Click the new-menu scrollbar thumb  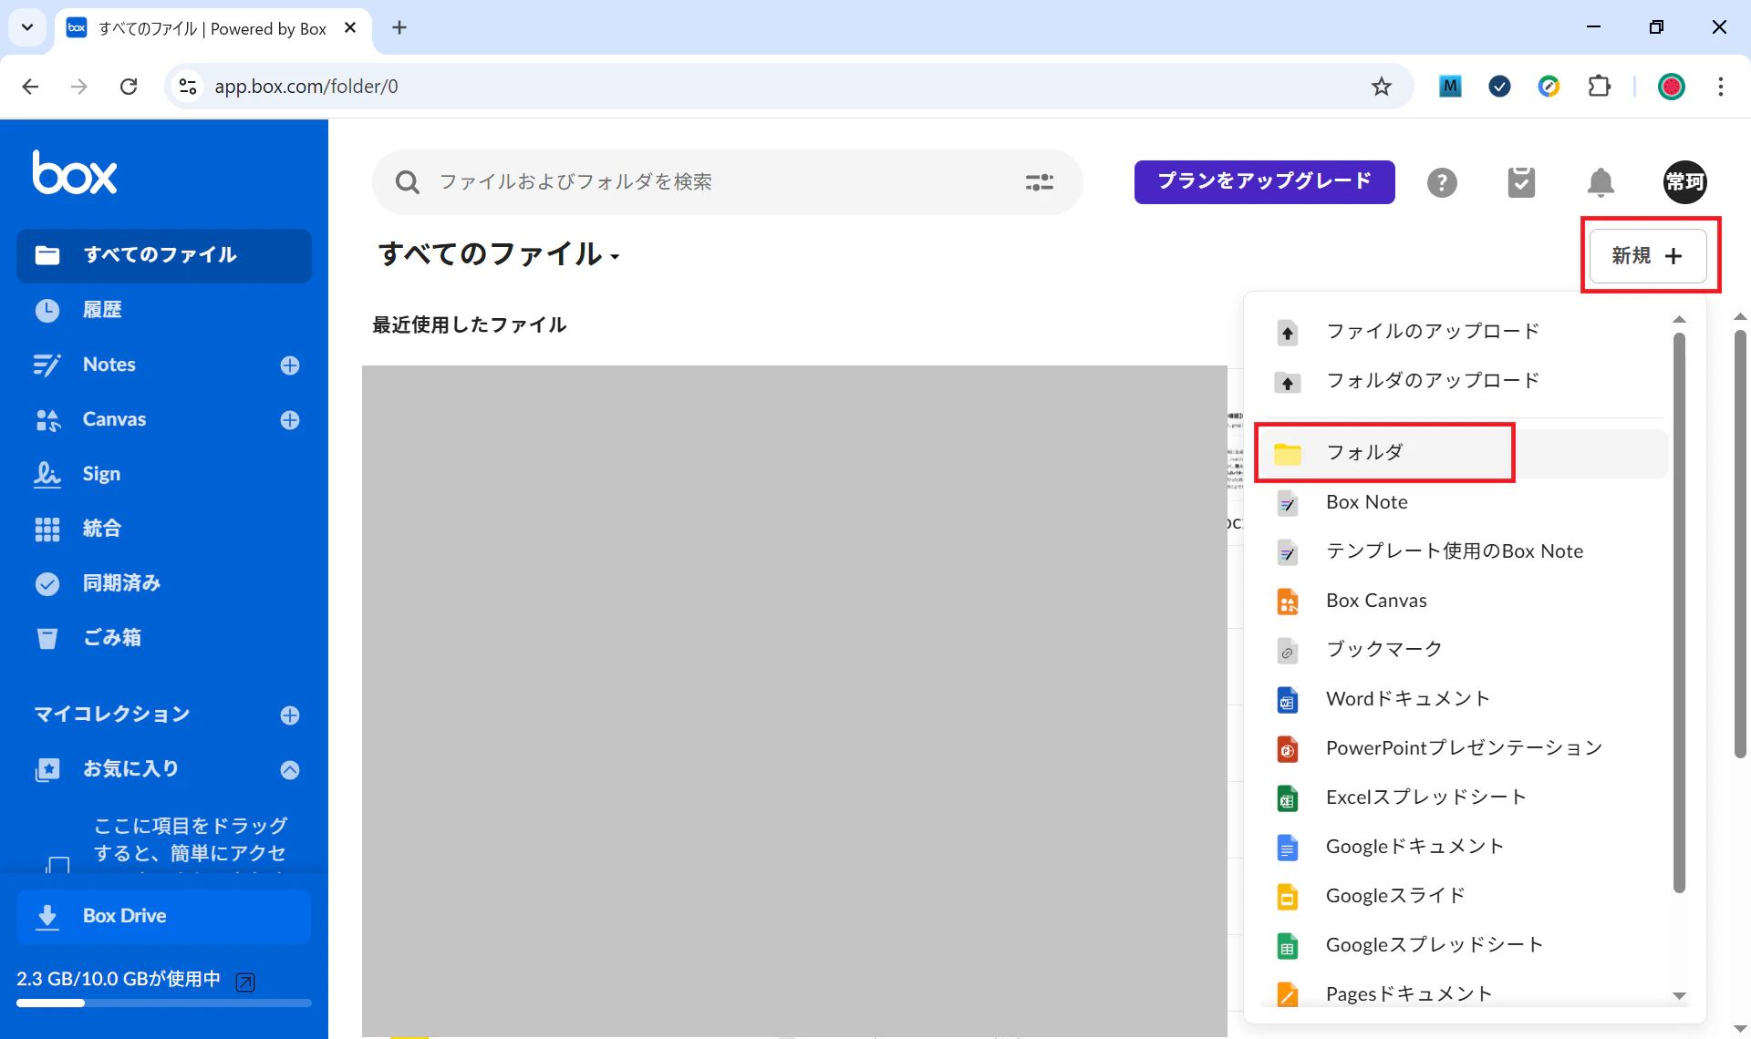(1679, 612)
